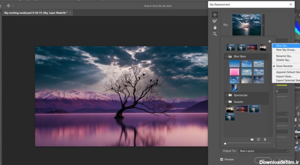The image size is (300, 165).
Task: Click the create new sky icon
Action: (x=258, y=140)
